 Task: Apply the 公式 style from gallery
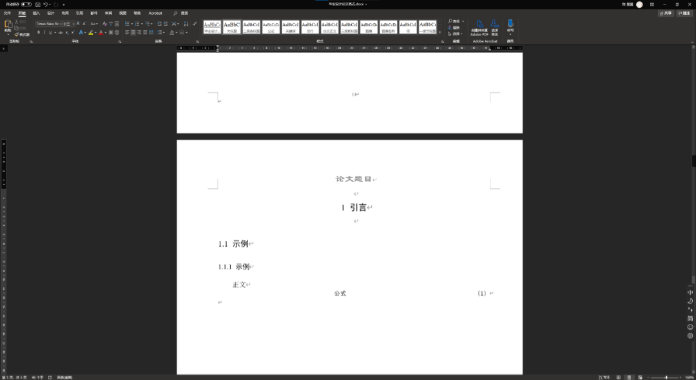pos(271,27)
